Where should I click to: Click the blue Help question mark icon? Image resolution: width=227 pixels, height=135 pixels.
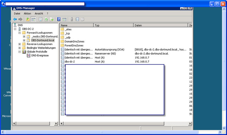tap(59, 19)
